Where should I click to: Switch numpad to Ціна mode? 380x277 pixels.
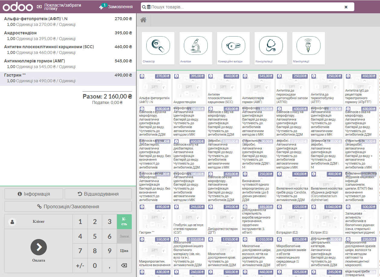(x=124, y=251)
